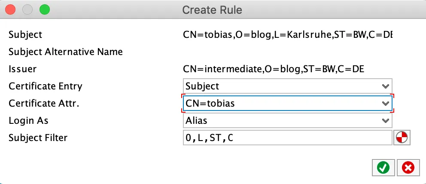Click the Certificate Attr. label
Screen dimensions: 426x184
click(44, 103)
